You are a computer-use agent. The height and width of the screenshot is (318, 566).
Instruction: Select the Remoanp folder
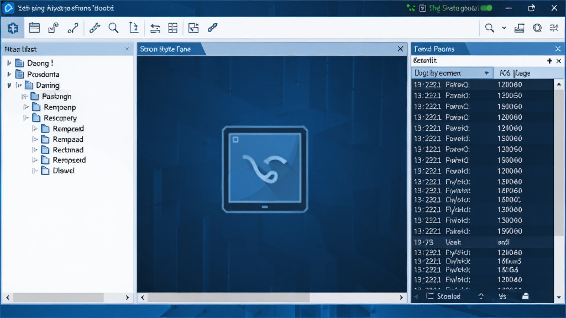tap(54, 107)
